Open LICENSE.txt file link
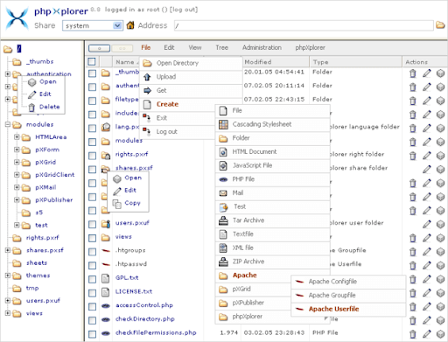 134,291
